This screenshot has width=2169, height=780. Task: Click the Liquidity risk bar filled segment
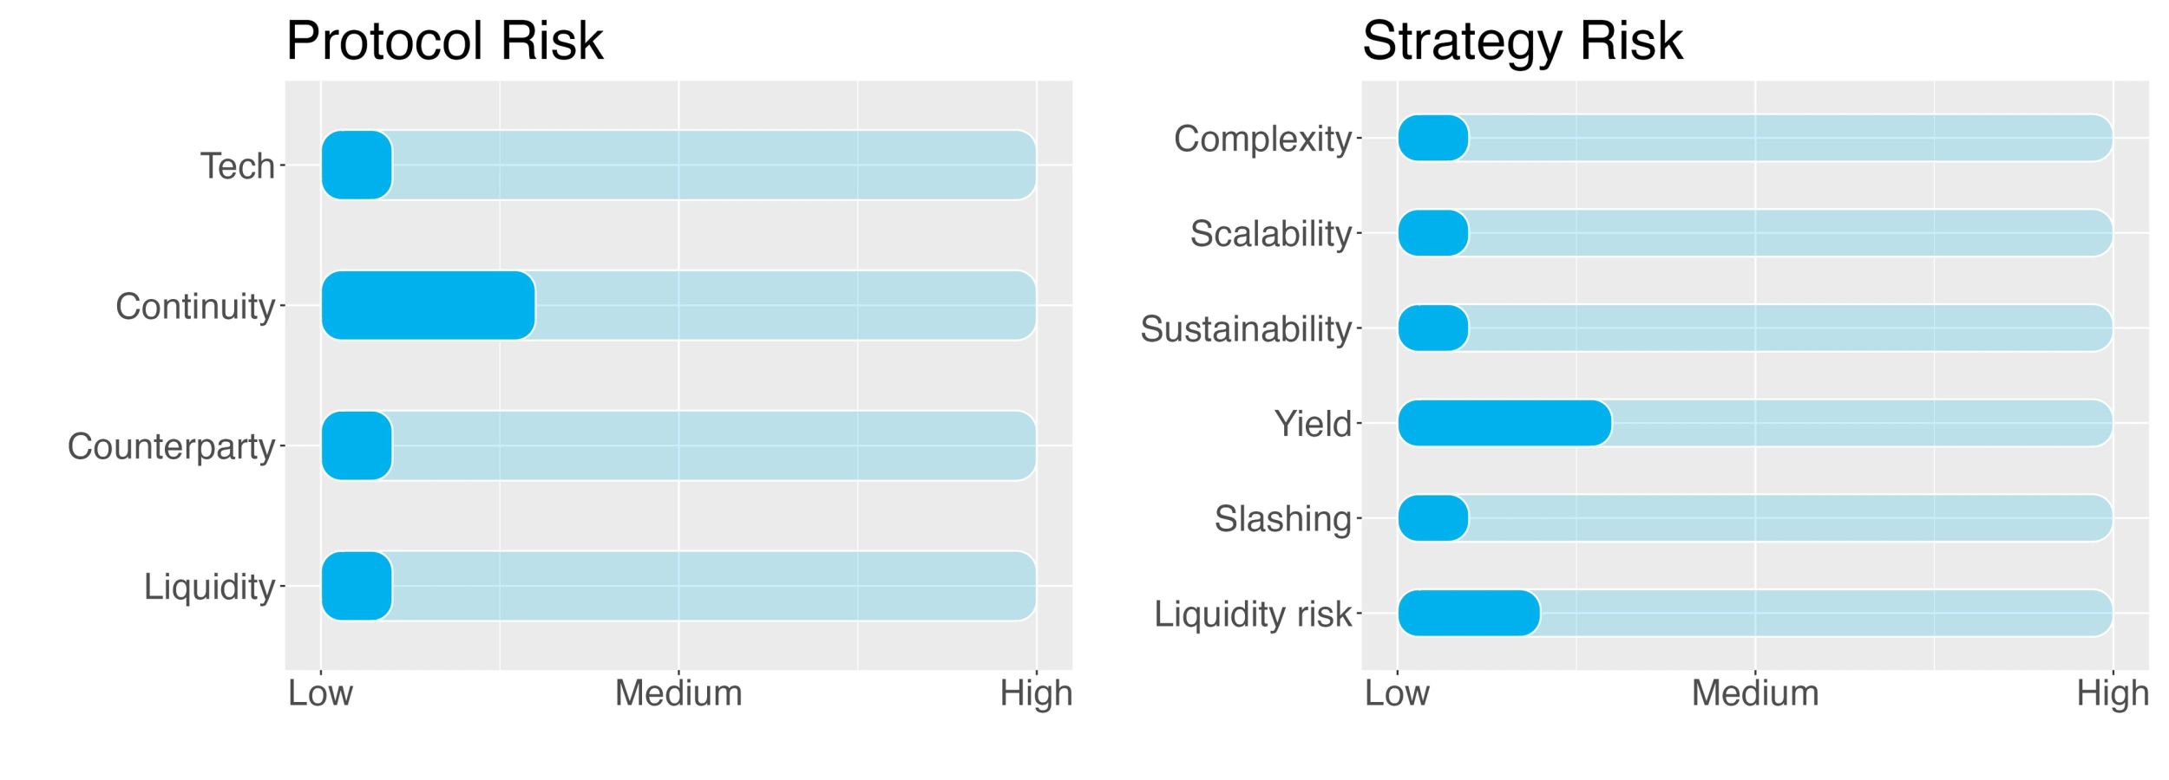(1469, 614)
